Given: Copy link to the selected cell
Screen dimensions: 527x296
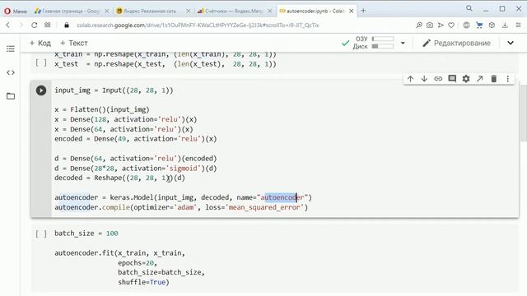Looking at the screenshot, I should pyautogui.click(x=438, y=79).
